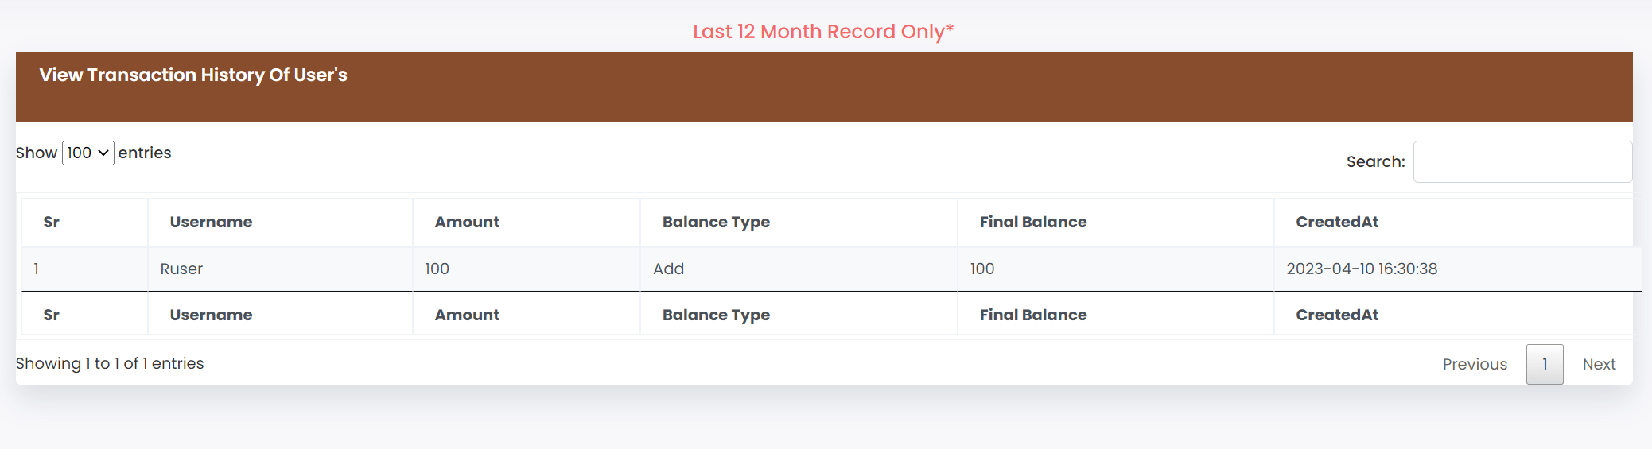Image resolution: width=1652 pixels, height=449 pixels.
Task: Sort by Final Balance column header
Action: tap(1116, 223)
